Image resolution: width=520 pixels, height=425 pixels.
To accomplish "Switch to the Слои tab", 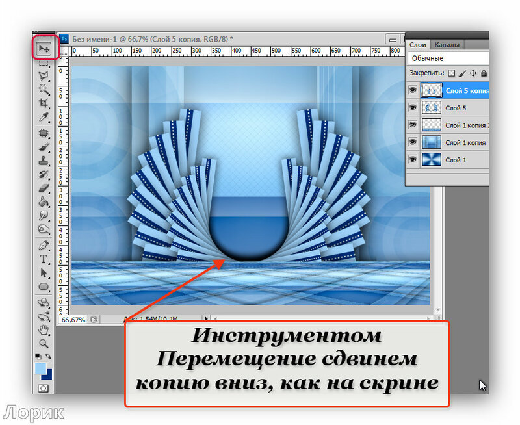I will pos(417,44).
